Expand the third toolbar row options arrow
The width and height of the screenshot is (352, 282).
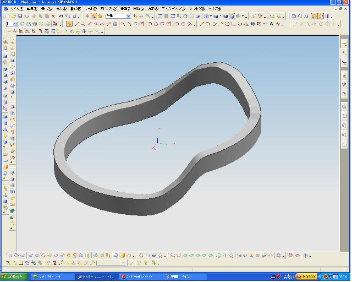[x=102, y=31]
